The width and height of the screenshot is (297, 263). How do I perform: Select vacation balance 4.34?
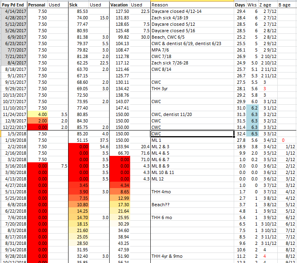coord(120,185)
